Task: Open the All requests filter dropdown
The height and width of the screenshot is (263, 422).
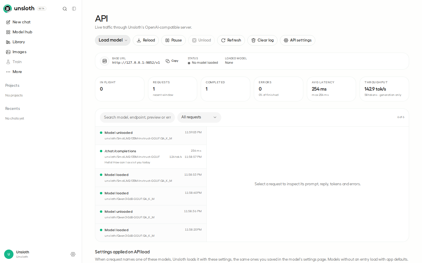Action: click(199, 117)
